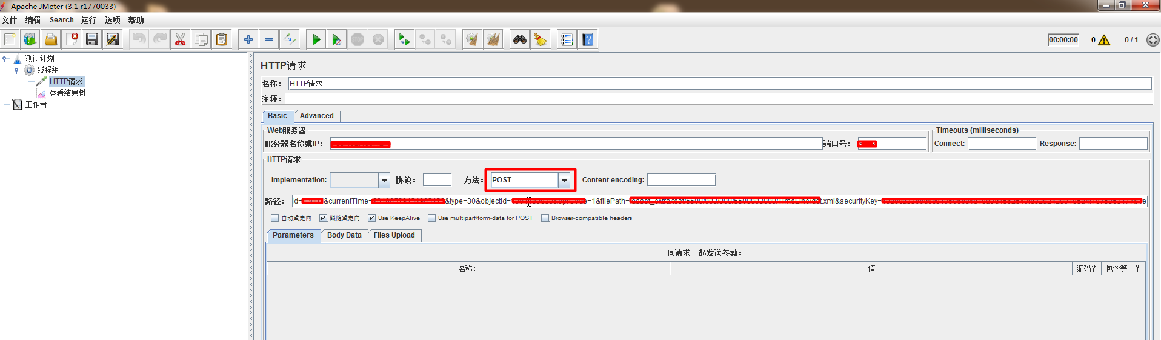Select the 线程组 tree item
Image resolution: width=1161 pixels, height=340 pixels.
[48, 70]
